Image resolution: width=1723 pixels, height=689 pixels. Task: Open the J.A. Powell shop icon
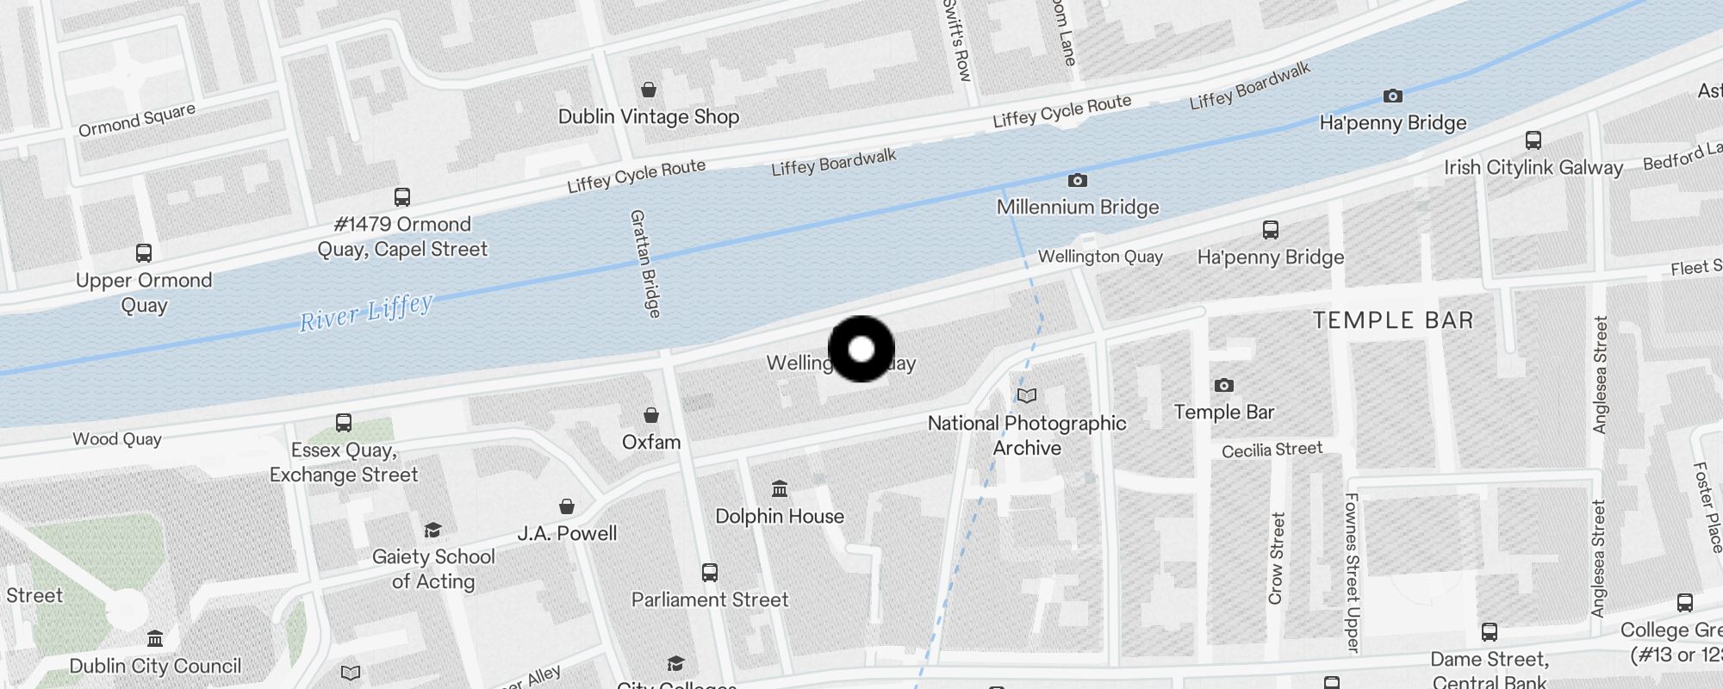[567, 506]
